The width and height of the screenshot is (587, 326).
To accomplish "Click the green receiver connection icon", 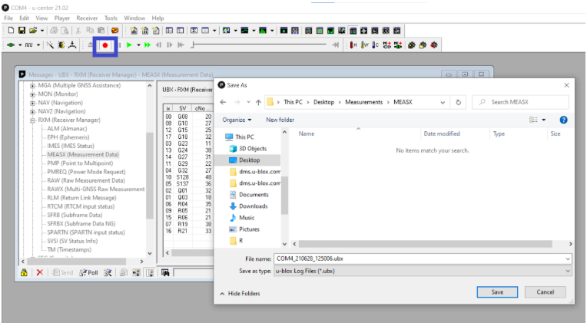I will coord(11,44).
